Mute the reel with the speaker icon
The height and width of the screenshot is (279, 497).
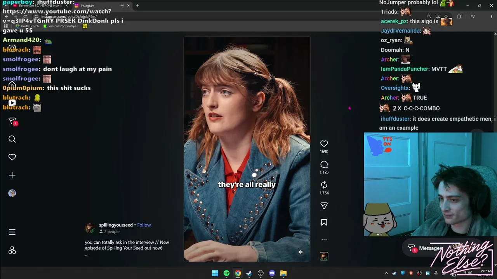click(300, 252)
